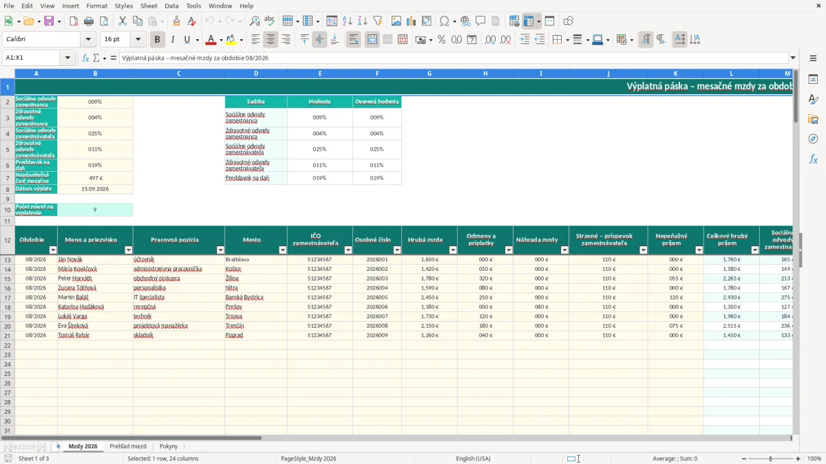Run the spelling check (abc) icon
The image size is (826, 464).
(270, 21)
